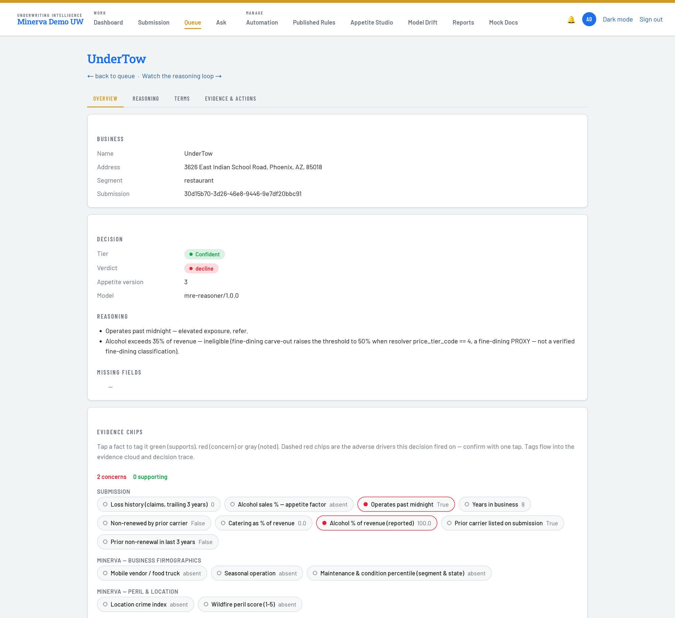Open the Mock Docs page
Image resolution: width=675 pixels, height=618 pixels.
[503, 22]
